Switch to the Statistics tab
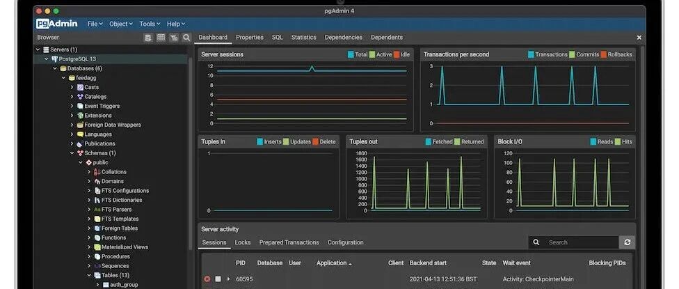679x289 pixels. pos(303,38)
